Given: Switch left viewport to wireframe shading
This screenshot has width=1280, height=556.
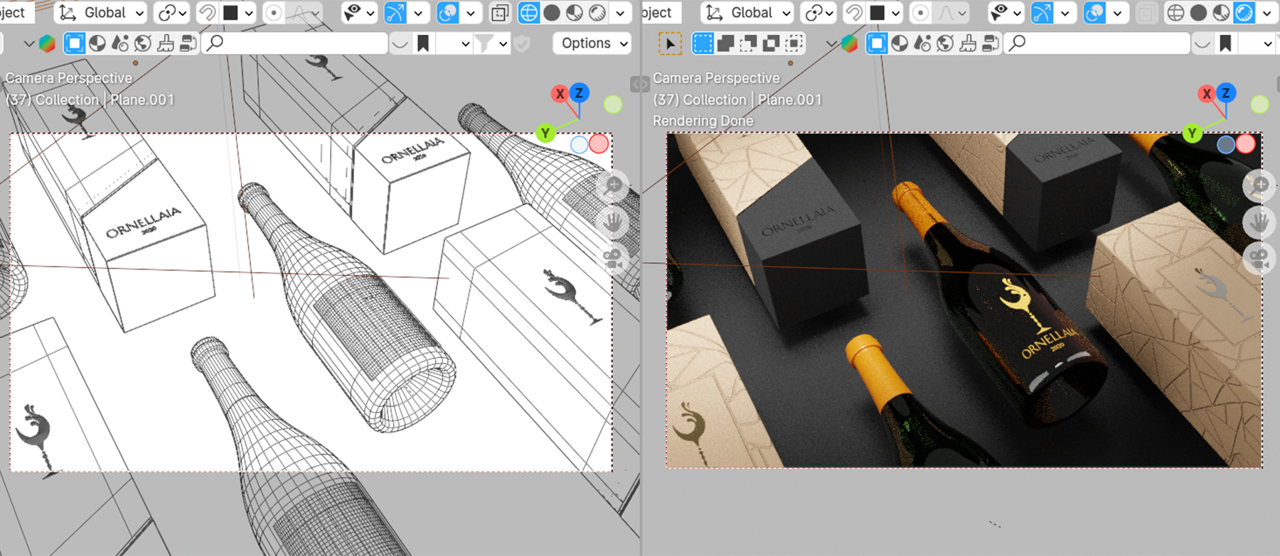Looking at the screenshot, I should (528, 13).
